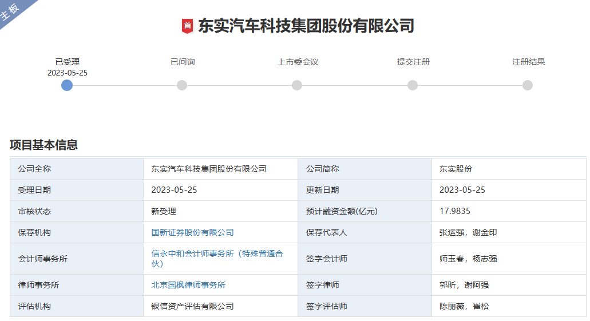
Task: Click the 17.9835 financing amount value
Action: point(455,211)
